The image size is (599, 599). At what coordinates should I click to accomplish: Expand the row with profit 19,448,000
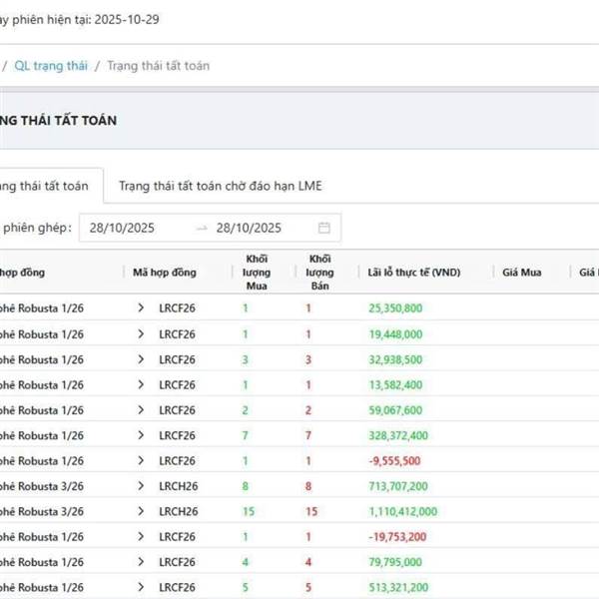(x=141, y=334)
